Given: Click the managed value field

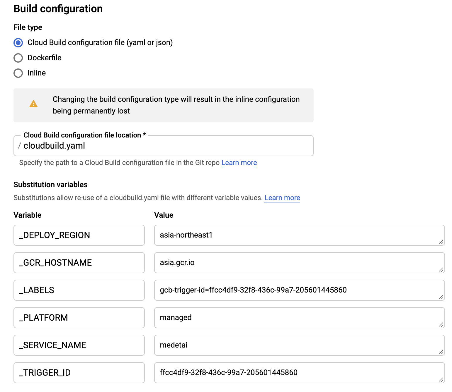Looking at the screenshot, I should 300,318.
